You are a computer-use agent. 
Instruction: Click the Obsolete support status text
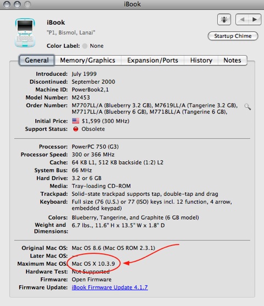(x=93, y=129)
